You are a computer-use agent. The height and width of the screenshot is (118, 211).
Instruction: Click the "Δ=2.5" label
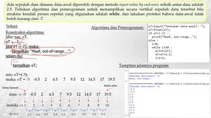tap(14, 114)
